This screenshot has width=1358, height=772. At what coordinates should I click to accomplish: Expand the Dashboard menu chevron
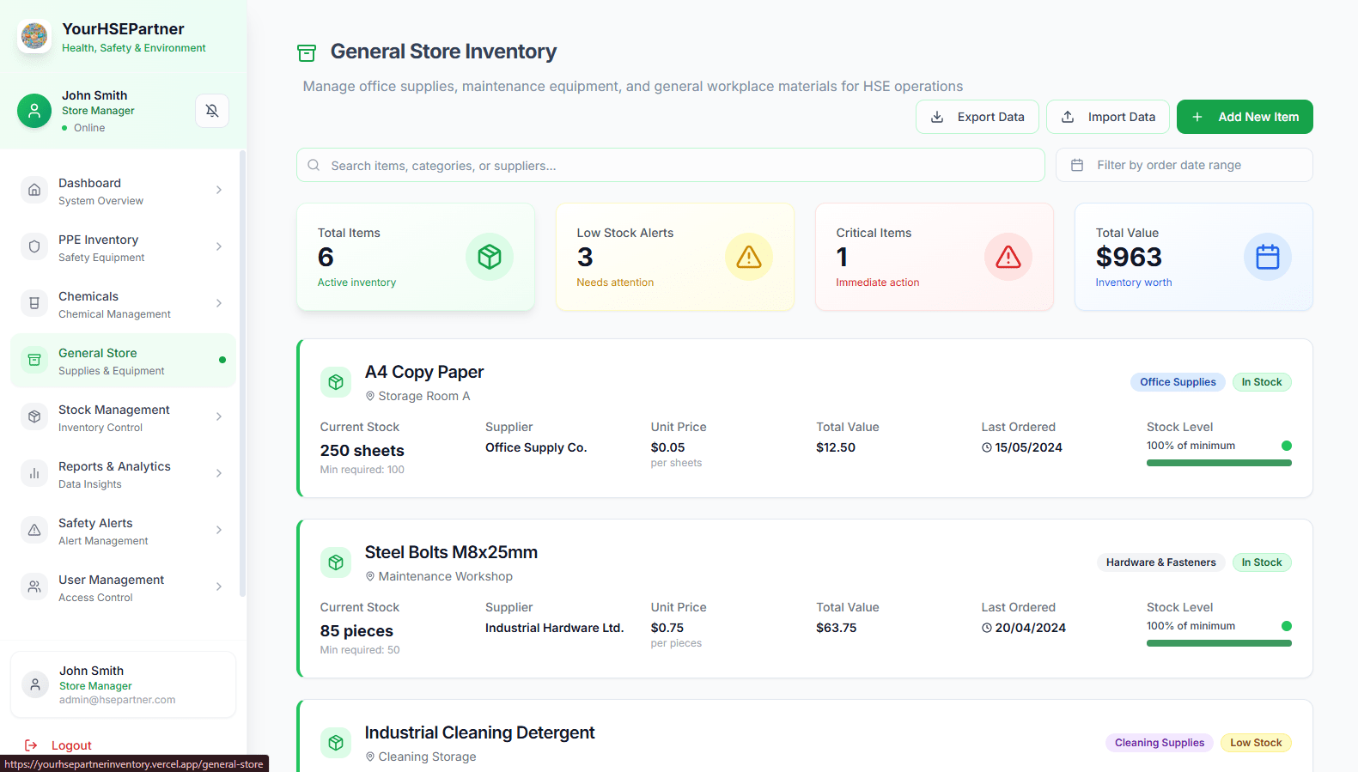tap(219, 190)
